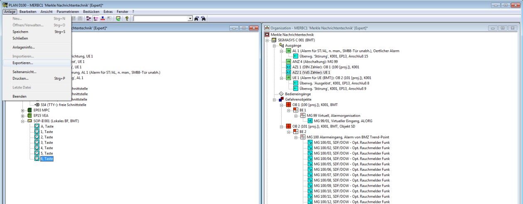
Task: Click the SOP-II 001 panel icon
Action: pos(29,121)
